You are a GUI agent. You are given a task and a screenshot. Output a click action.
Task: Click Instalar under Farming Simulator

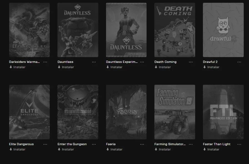pyautogui.click(x=163, y=149)
